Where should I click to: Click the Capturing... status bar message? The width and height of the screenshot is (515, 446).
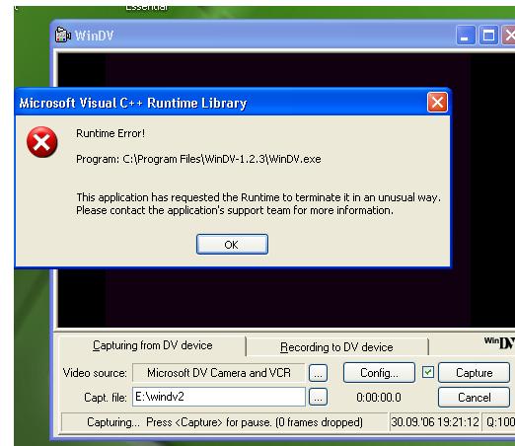(225, 422)
